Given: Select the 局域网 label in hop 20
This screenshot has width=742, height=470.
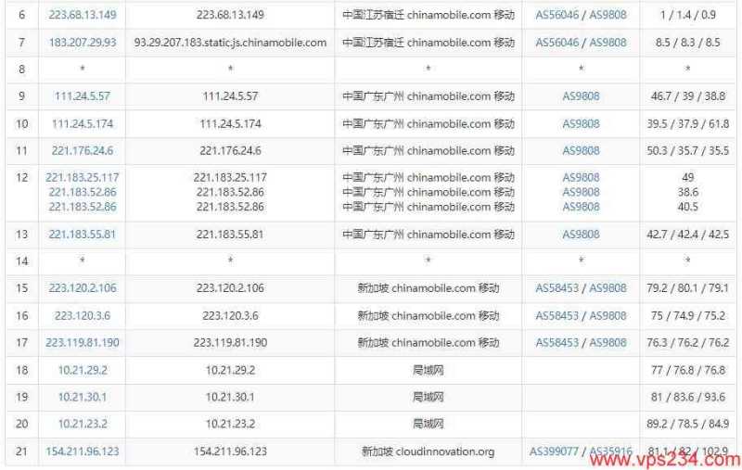Looking at the screenshot, I should coord(428,424).
